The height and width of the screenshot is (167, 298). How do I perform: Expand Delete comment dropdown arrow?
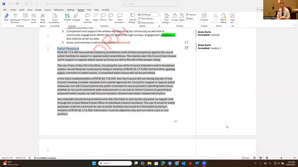click(95, 23)
